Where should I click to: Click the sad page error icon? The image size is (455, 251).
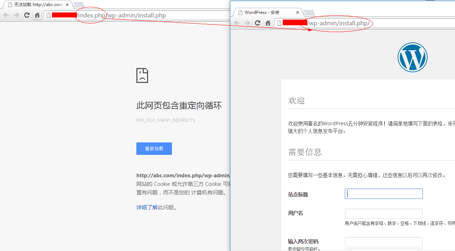tap(142, 75)
